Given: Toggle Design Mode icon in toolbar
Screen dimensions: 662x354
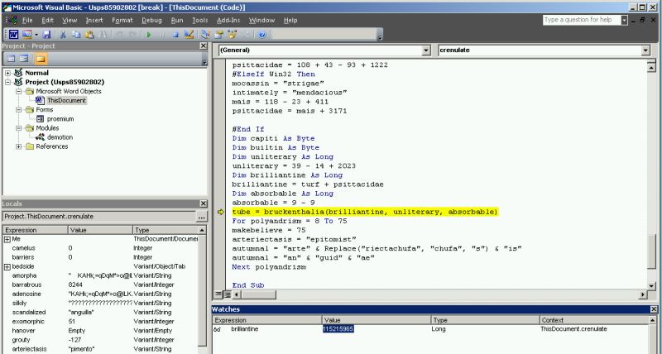Looking at the screenshot, I should (x=189, y=35).
